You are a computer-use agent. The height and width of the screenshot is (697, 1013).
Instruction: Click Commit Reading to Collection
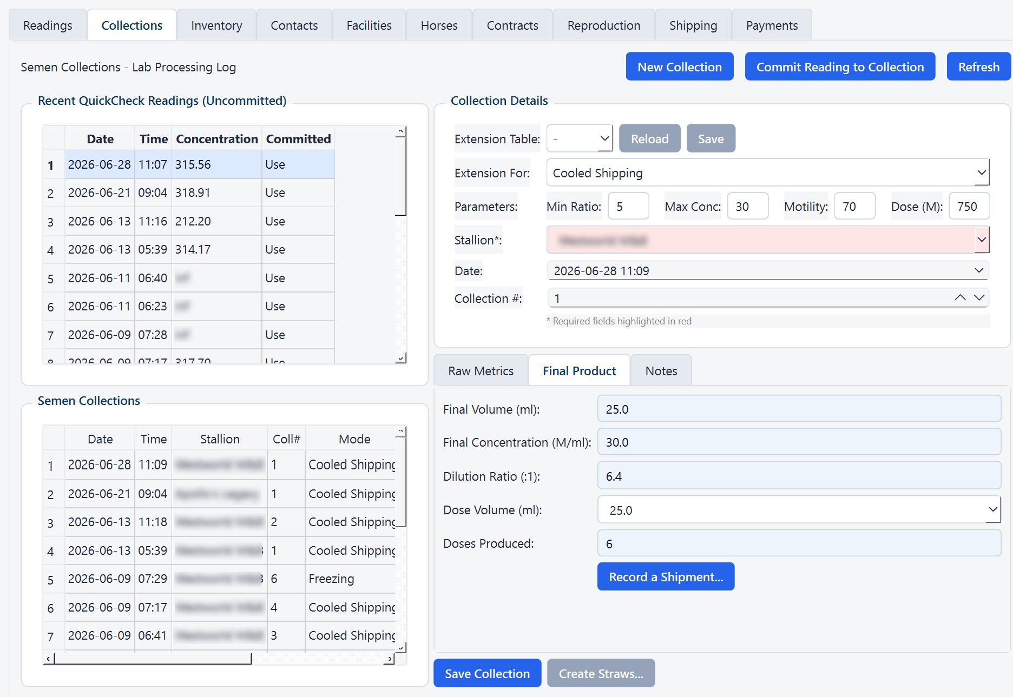[840, 67]
